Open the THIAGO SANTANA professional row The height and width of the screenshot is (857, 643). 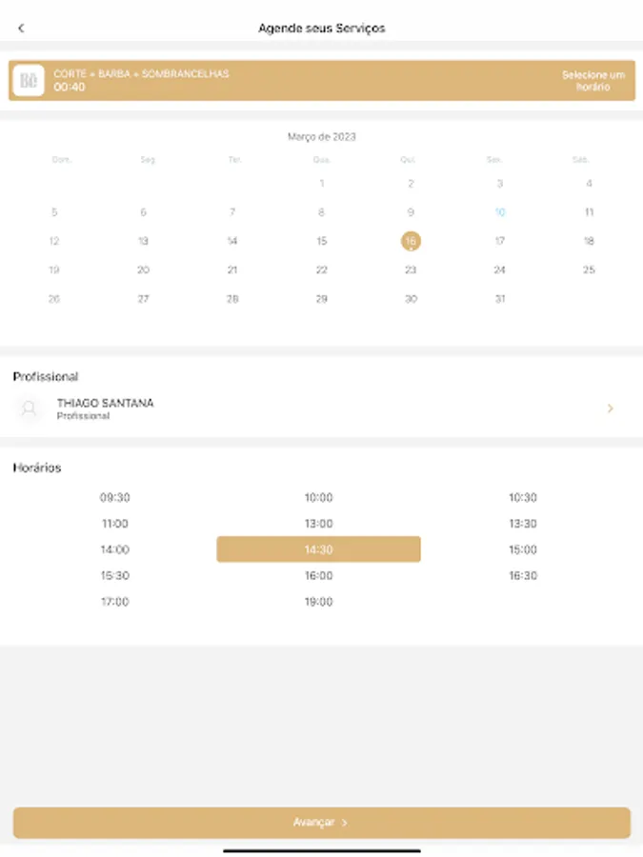click(322, 409)
